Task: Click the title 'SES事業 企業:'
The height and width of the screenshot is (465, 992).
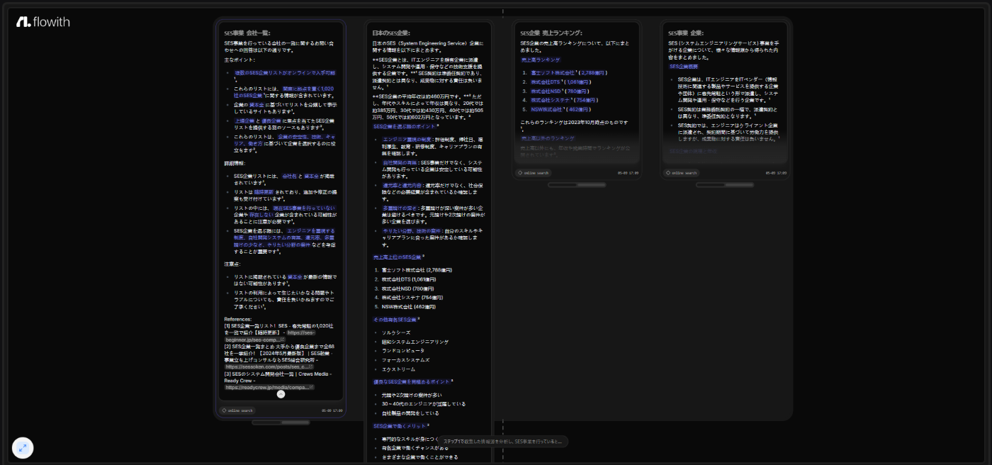Action: 686,33
